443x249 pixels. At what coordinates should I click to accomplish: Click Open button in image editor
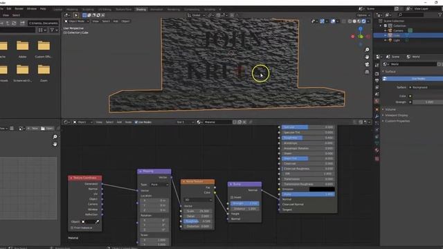(47, 129)
